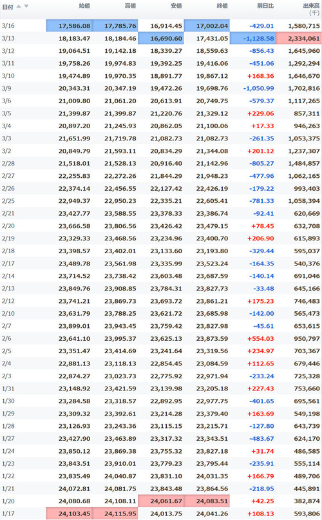Click the open price 19,758.26
The width and height of the screenshot is (322, 520).
74,63
